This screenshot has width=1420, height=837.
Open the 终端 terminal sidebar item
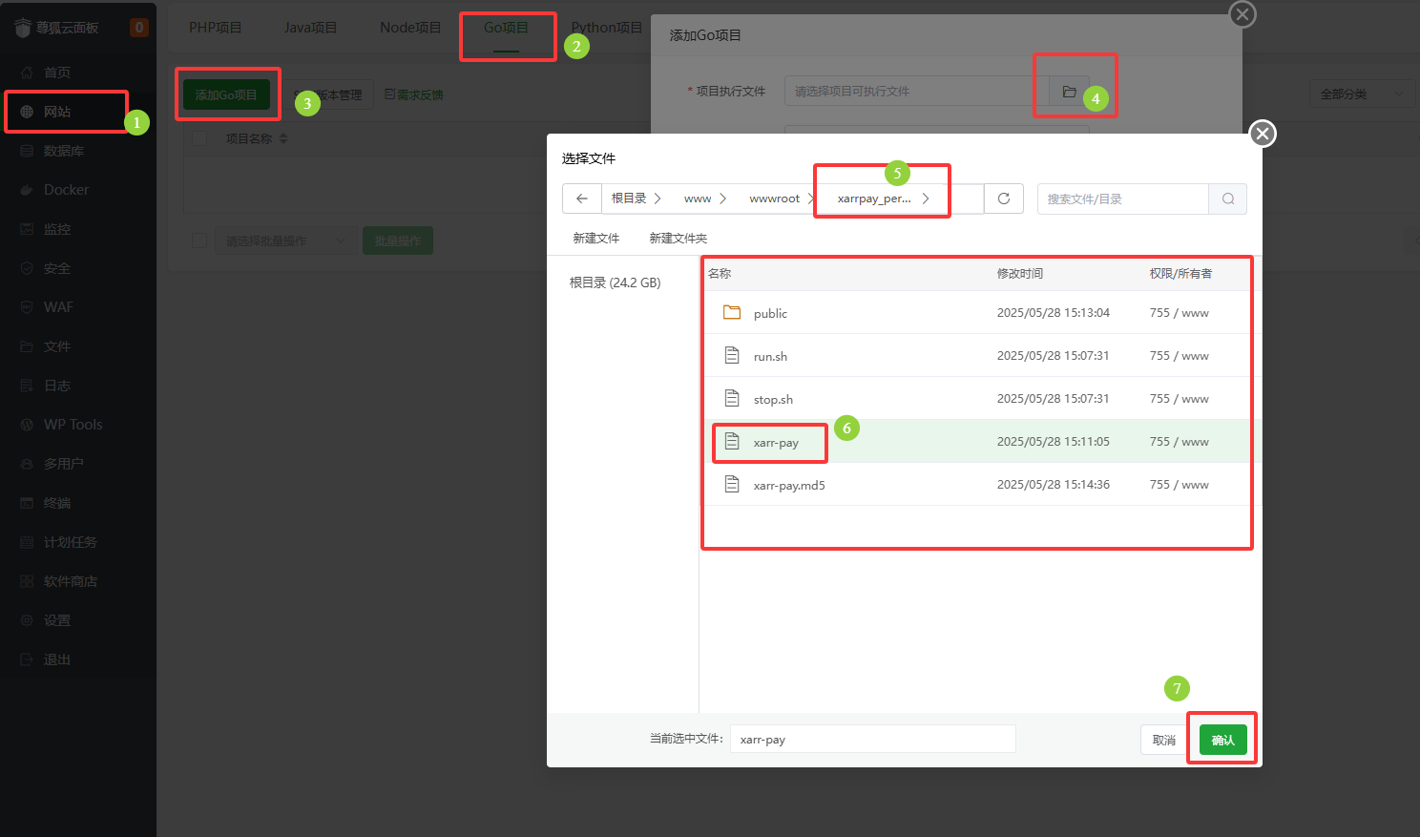coord(57,503)
